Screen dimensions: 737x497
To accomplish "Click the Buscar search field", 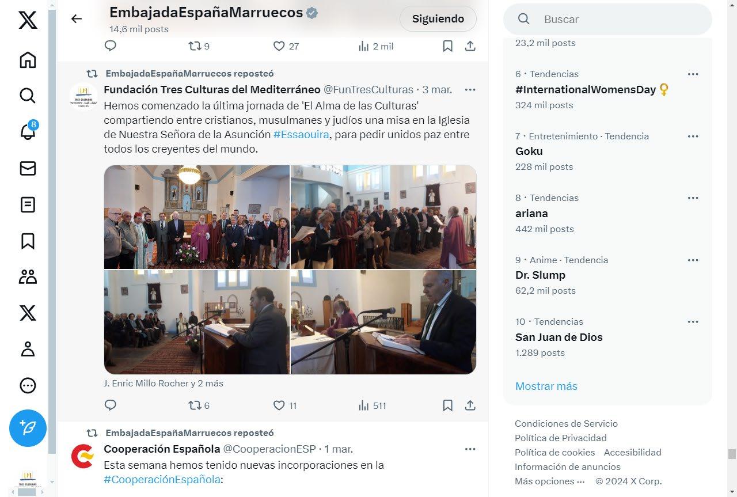I will click(607, 19).
